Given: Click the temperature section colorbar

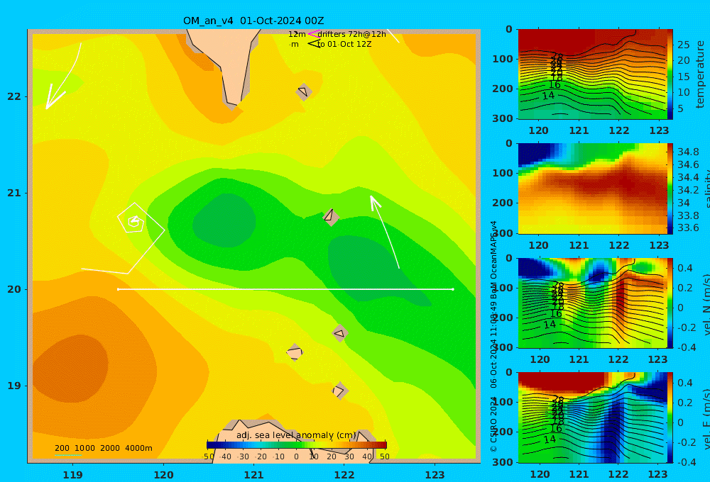Looking at the screenshot, I should coord(670,74).
